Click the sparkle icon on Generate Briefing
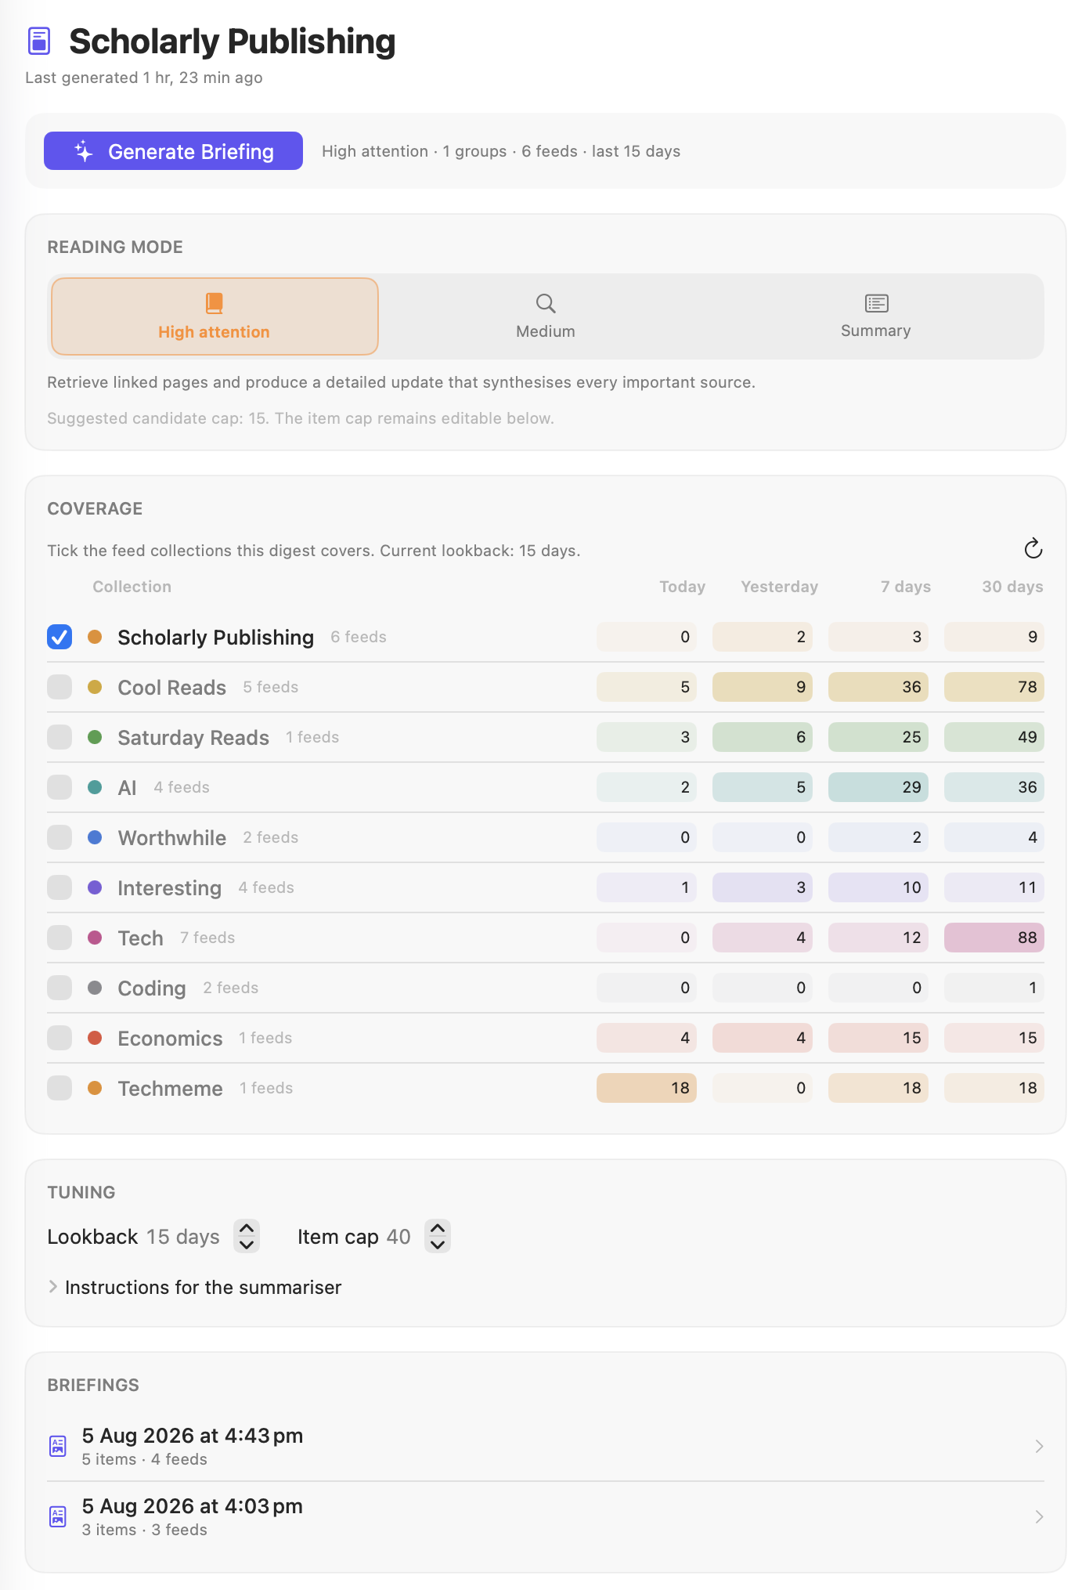The height and width of the screenshot is (1590, 1082). tap(84, 151)
